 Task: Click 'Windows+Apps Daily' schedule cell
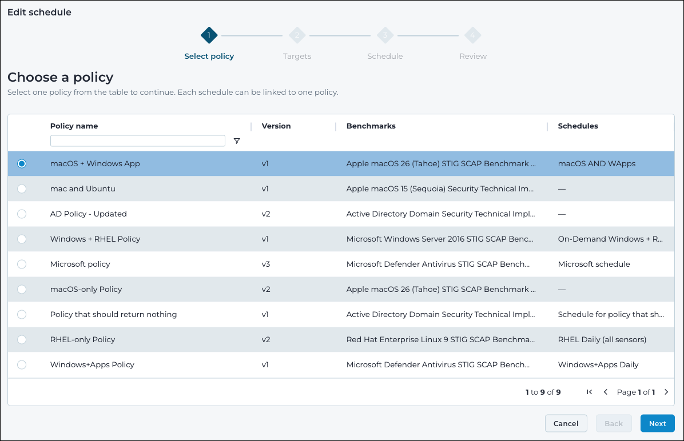click(598, 365)
